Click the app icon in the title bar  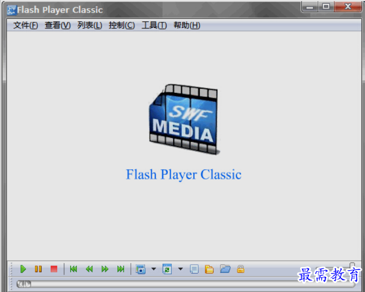tap(11, 10)
